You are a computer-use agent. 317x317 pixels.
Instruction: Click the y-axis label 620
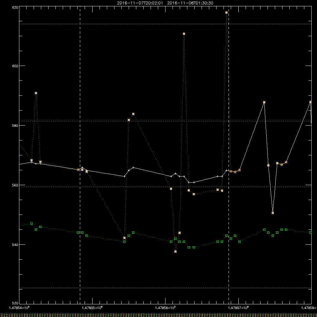coord(15,7)
